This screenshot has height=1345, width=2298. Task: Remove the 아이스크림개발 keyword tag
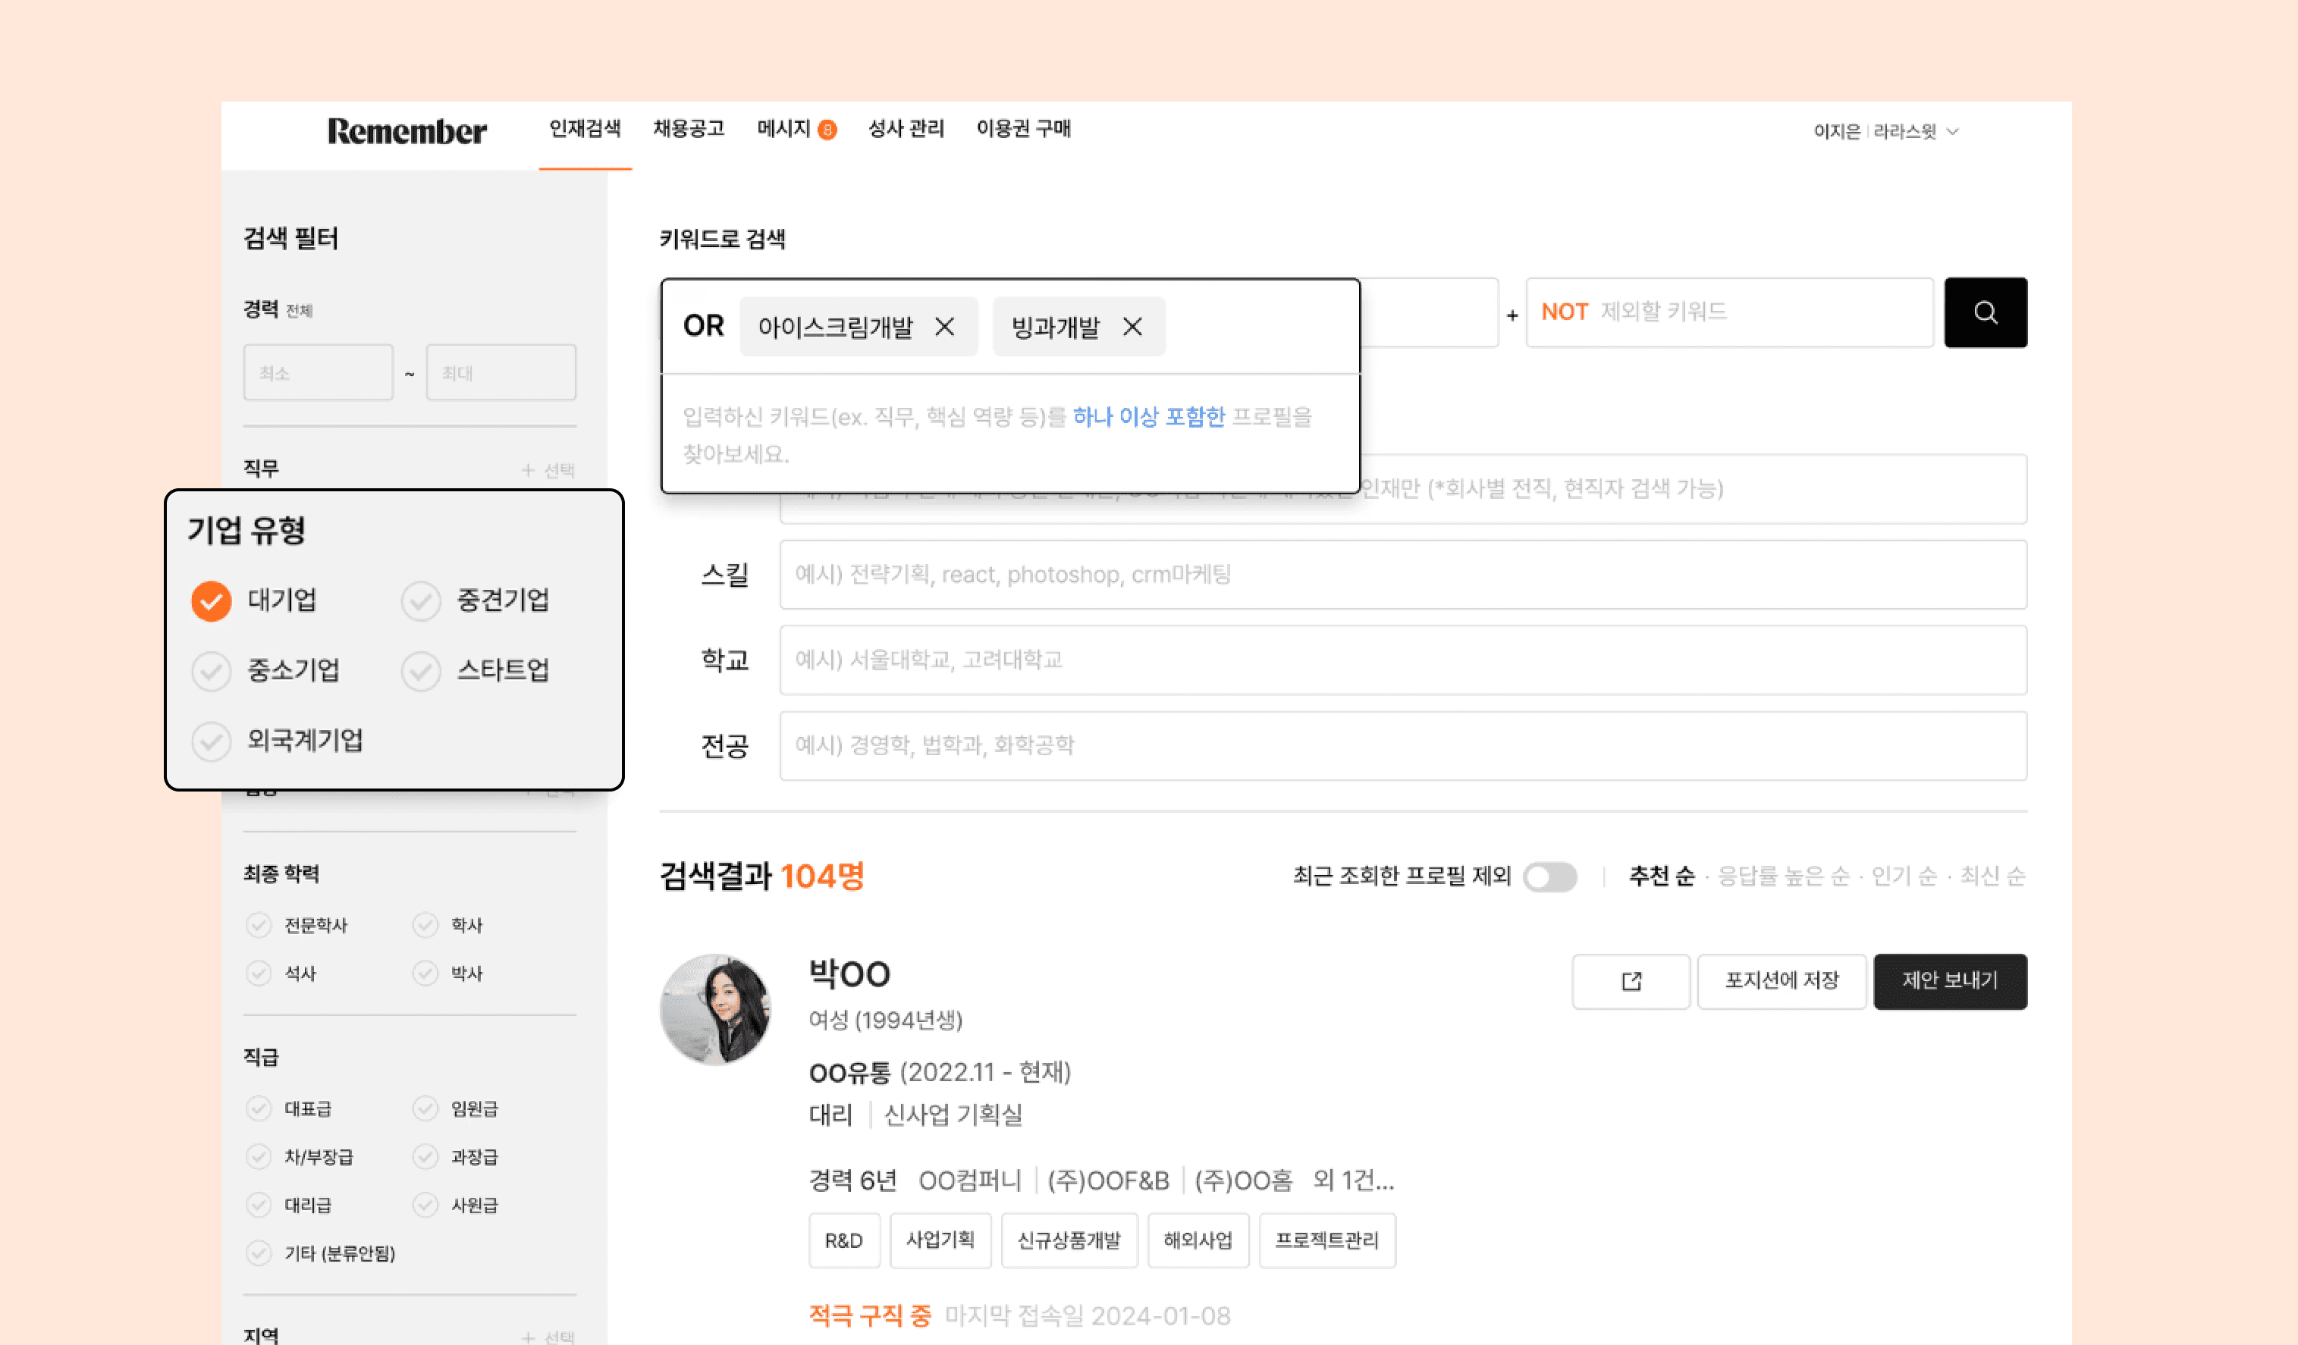[945, 327]
